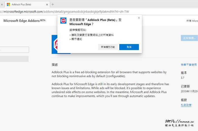Screen dimensions: 198x131
Task: Click the search input field on the left
Action: (x=14, y=50)
